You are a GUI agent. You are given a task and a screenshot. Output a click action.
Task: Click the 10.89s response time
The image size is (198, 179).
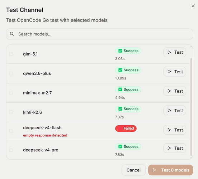pos(121,78)
